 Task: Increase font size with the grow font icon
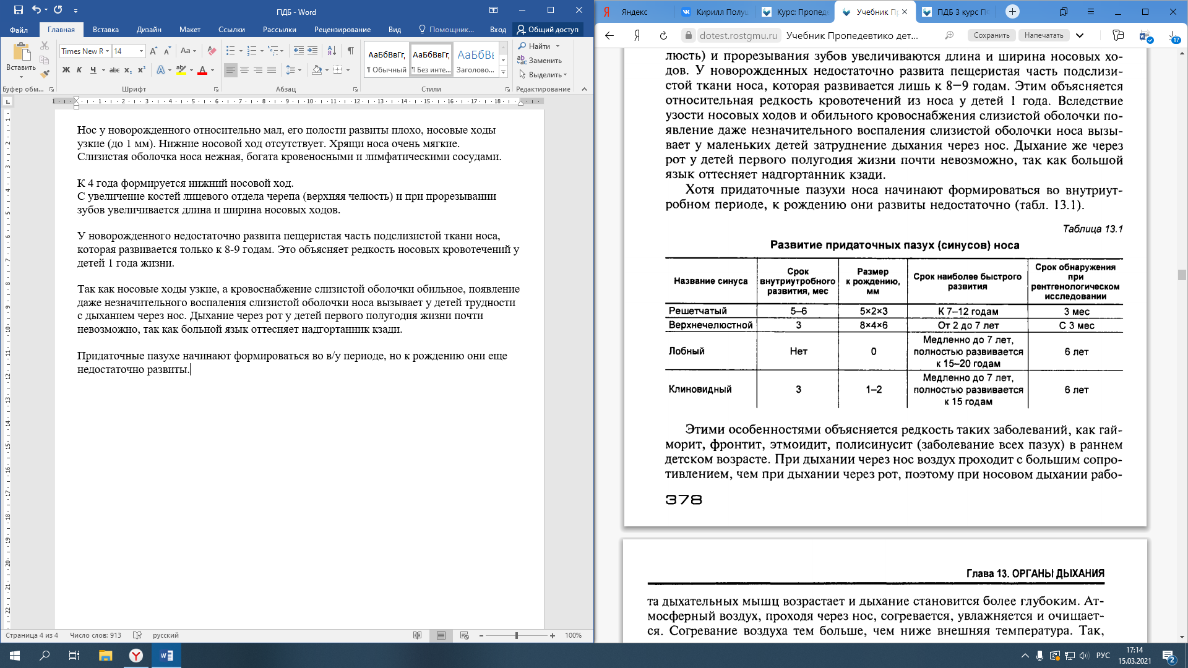[x=153, y=51]
